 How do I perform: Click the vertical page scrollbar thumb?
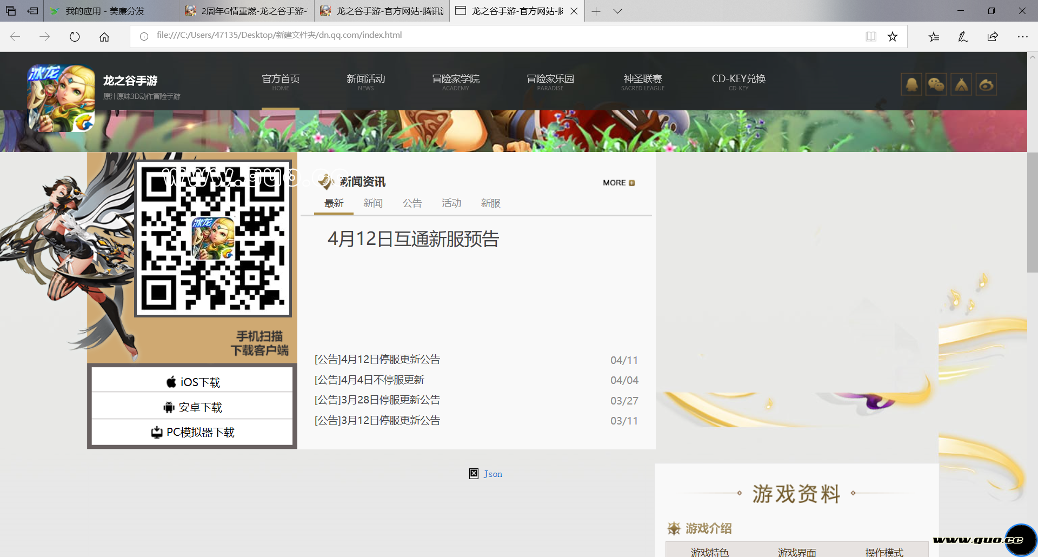[1032, 212]
